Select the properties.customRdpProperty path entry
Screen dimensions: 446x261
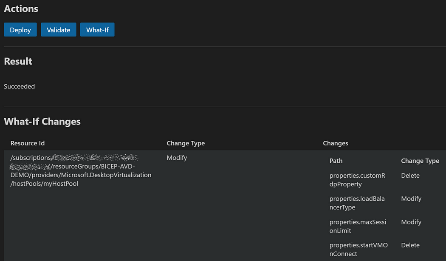357,180
